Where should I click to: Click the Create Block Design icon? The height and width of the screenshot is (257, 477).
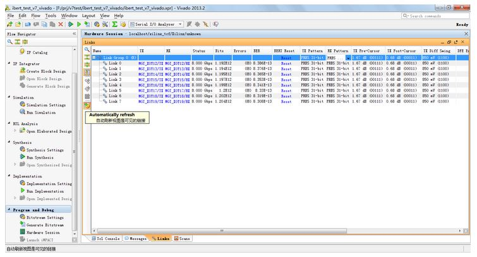pos(22,71)
